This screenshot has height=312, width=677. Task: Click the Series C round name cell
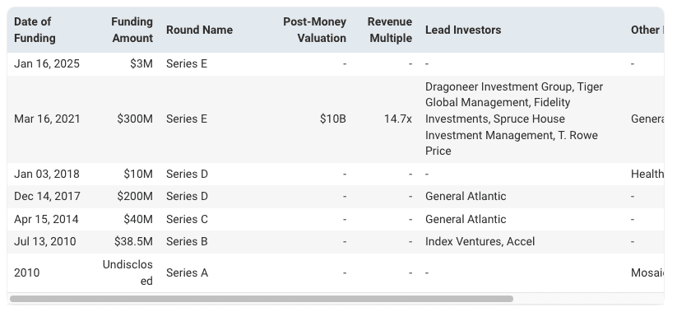click(x=187, y=220)
